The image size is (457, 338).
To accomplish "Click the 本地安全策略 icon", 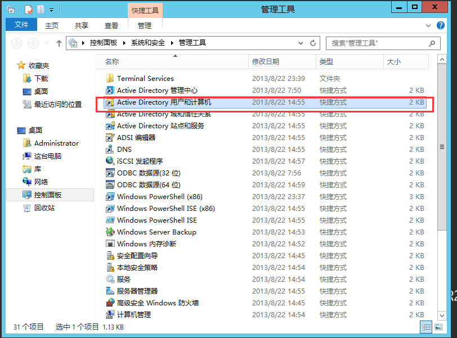I will click(x=110, y=267).
